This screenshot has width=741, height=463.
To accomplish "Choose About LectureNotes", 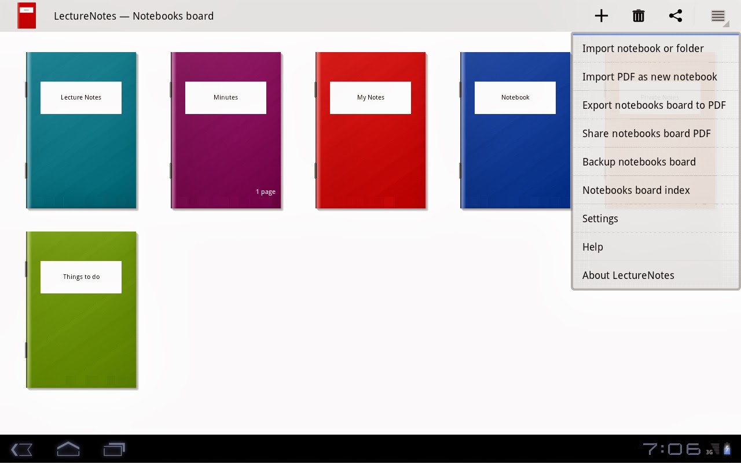I will click(656, 275).
